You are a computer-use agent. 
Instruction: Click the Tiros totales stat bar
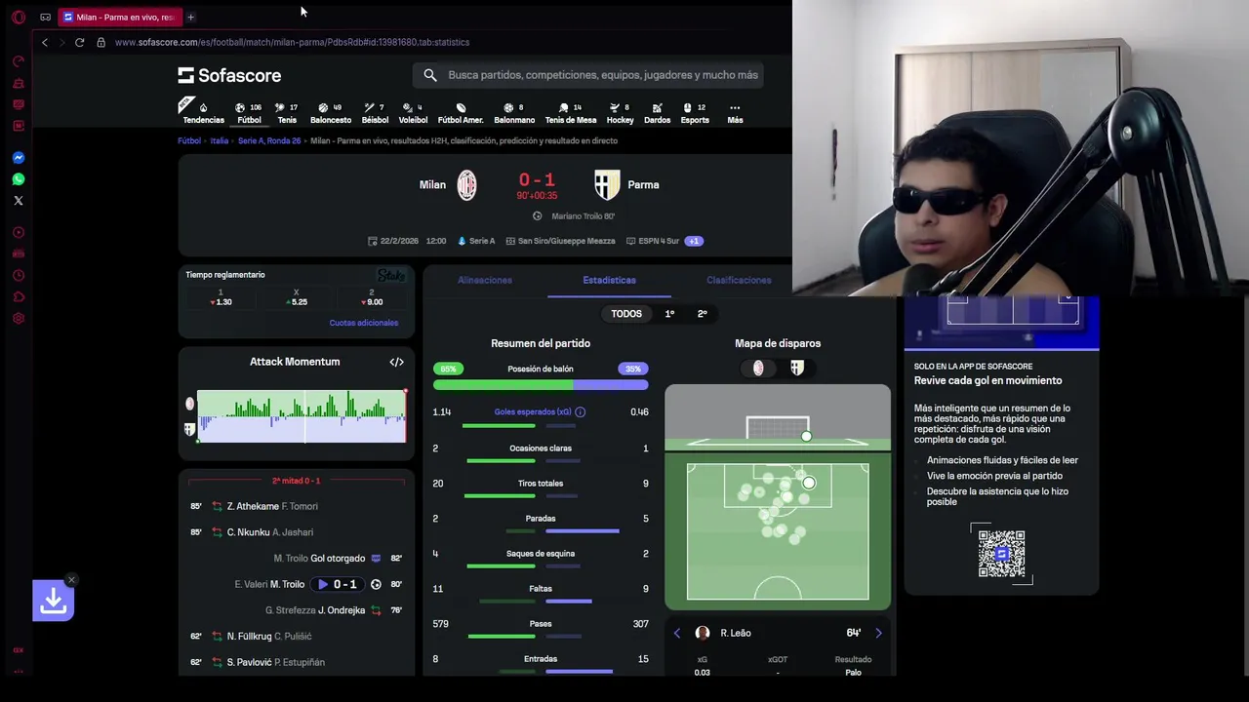coord(541,495)
